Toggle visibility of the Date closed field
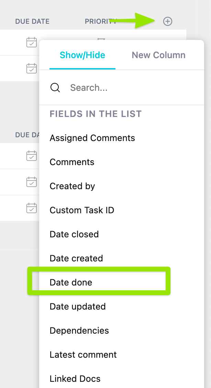Image resolution: width=211 pixels, height=388 pixels. (74, 234)
